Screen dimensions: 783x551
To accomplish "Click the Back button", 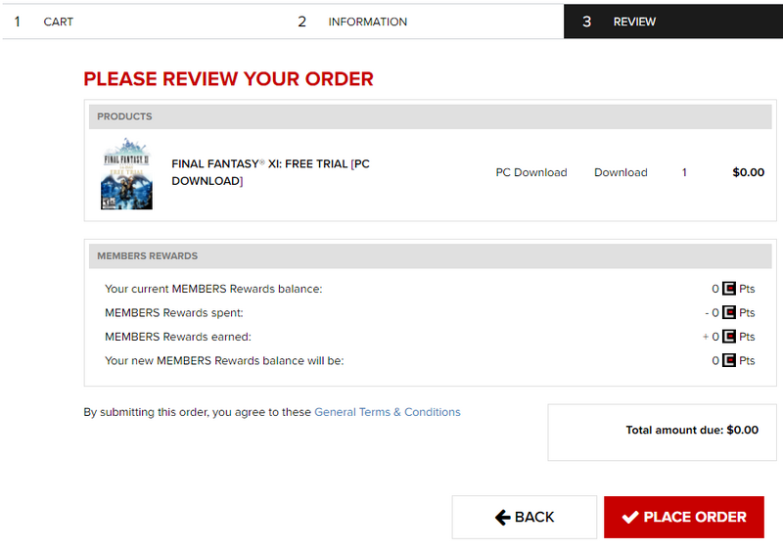I will click(x=525, y=517).
